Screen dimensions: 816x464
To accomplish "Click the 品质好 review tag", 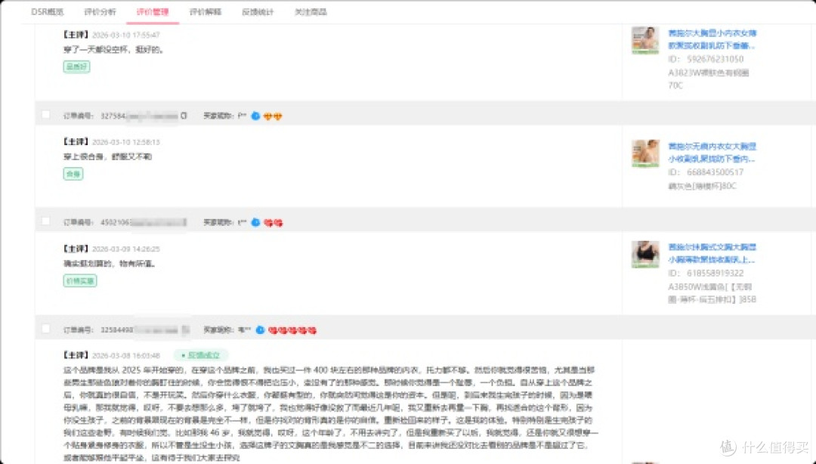I will click(x=76, y=67).
